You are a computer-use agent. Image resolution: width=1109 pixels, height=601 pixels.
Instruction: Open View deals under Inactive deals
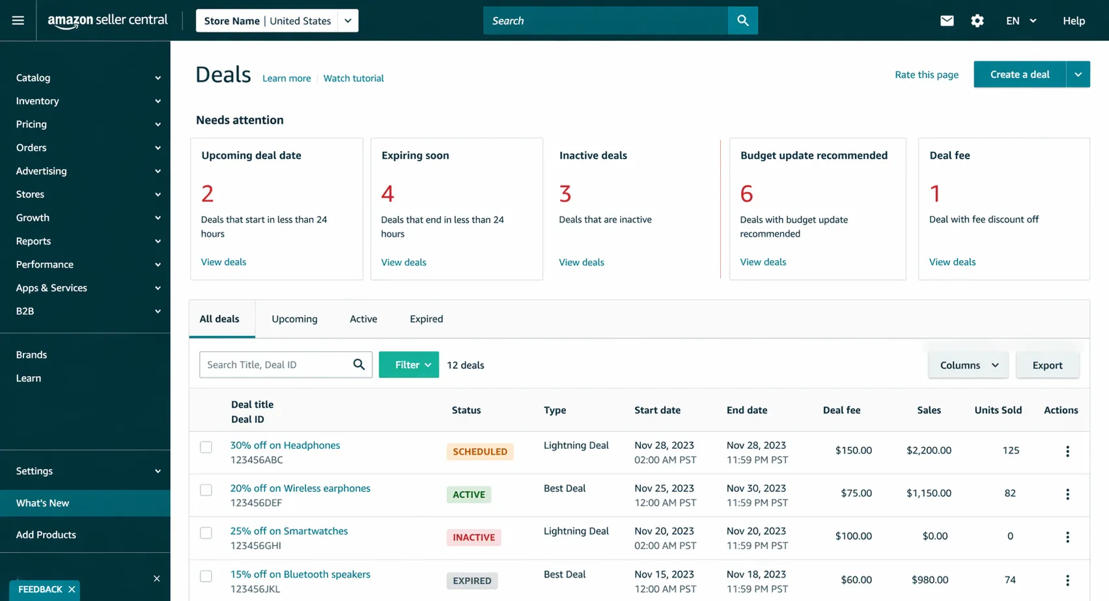click(581, 262)
